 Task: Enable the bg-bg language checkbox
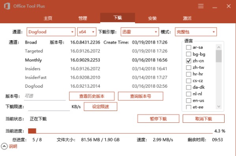189,54
